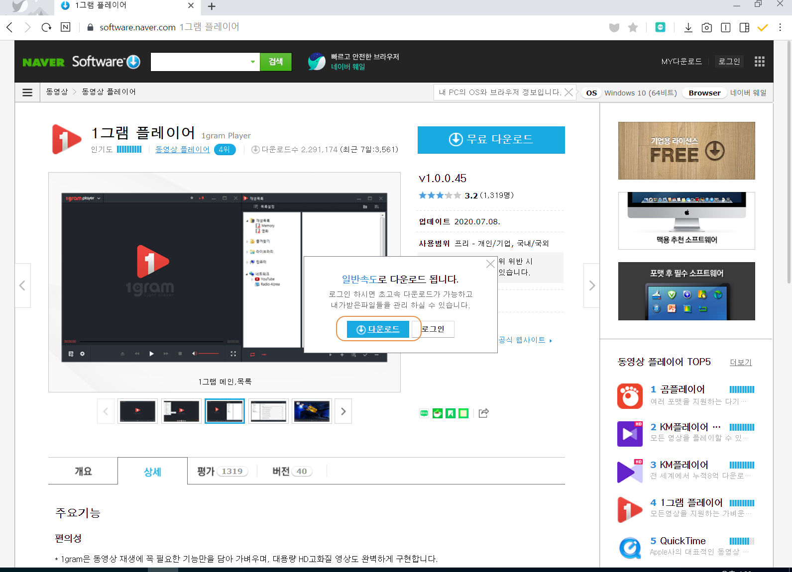Click the green 검색 button
This screenshot has width=792, height=572.
276,62
